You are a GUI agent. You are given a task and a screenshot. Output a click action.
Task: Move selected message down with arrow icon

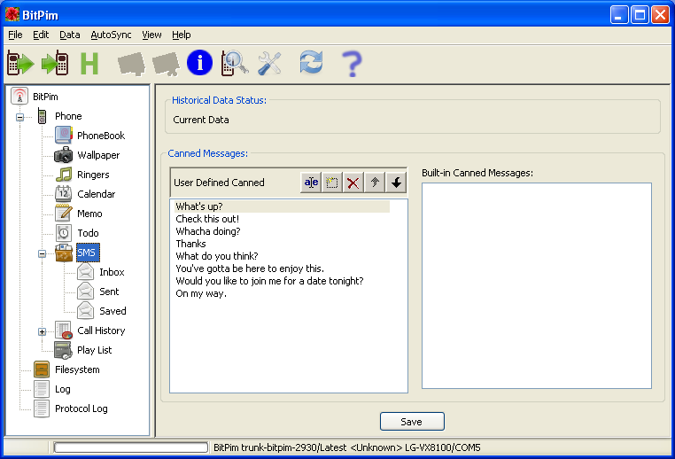(x=396, y=183)
